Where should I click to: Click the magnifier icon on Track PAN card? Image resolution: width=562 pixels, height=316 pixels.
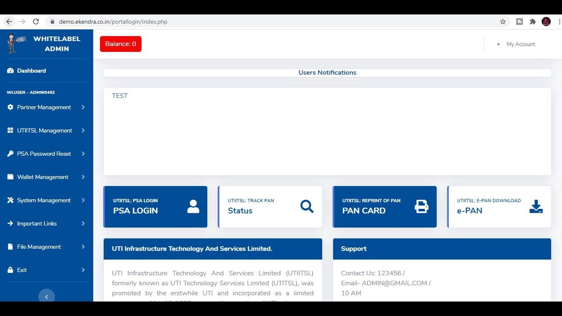[x=307, y=206]
